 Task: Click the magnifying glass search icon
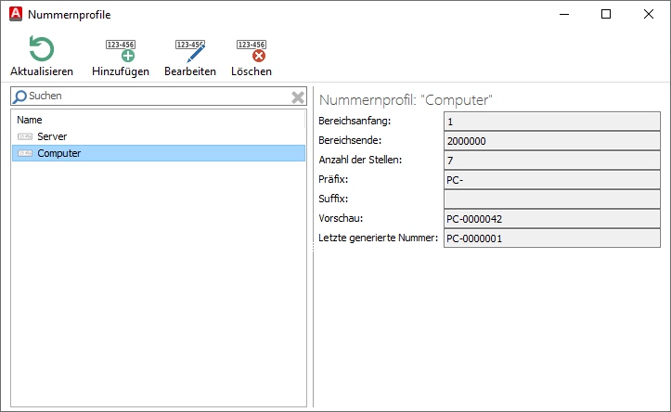(19, 97)
